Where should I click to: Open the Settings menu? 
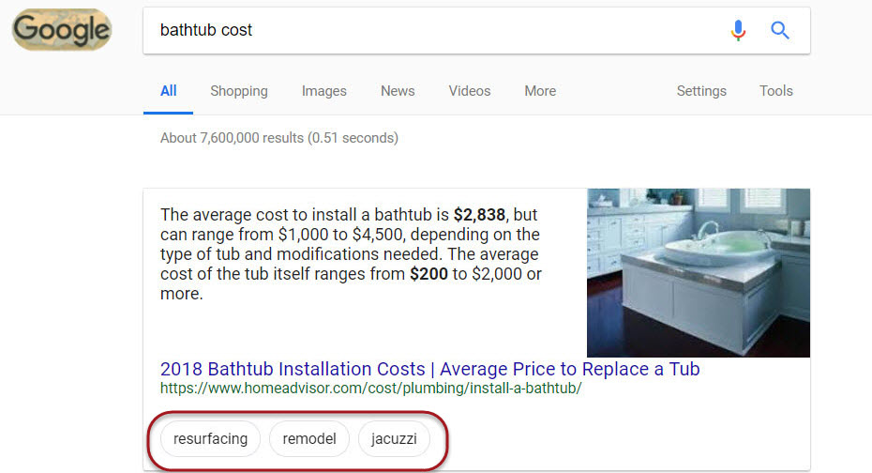coord(701,91)
